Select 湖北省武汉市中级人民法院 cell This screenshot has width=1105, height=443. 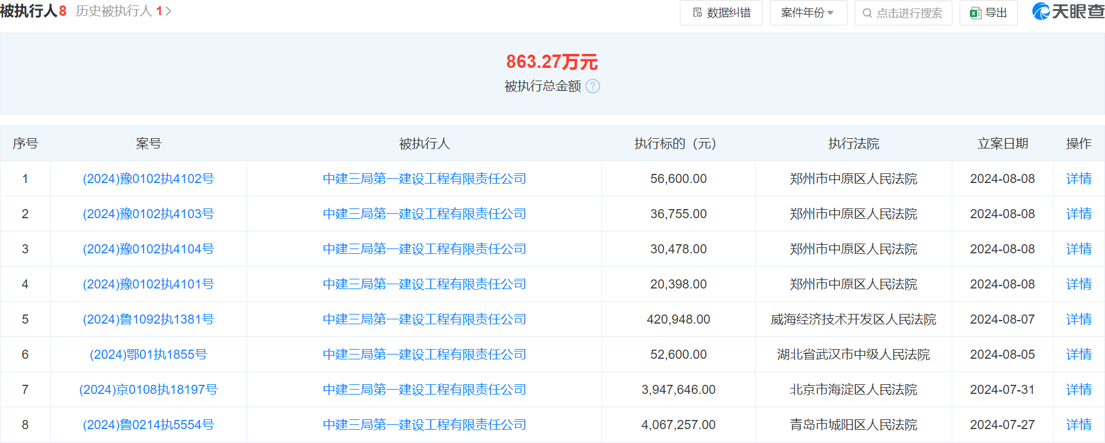click(854, 355)
